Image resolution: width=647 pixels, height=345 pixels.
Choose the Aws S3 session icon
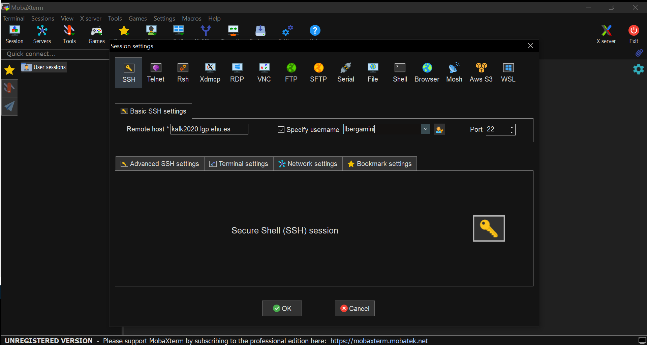pos(481,72)
